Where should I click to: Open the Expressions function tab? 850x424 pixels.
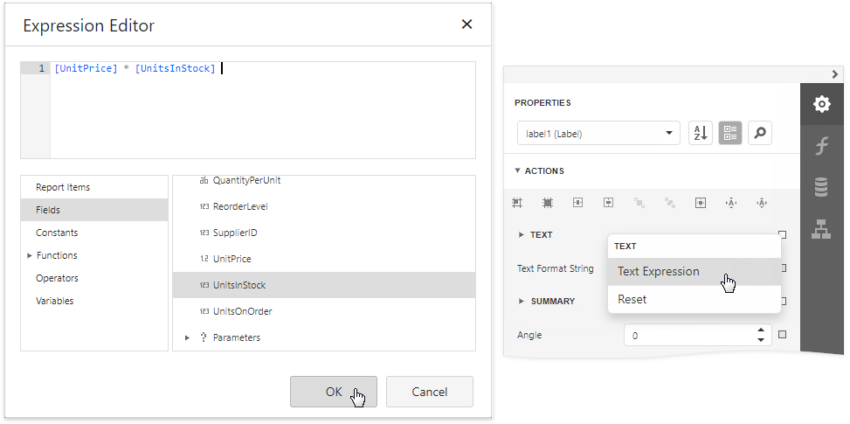pyautogui.click(x=821, y=146)
